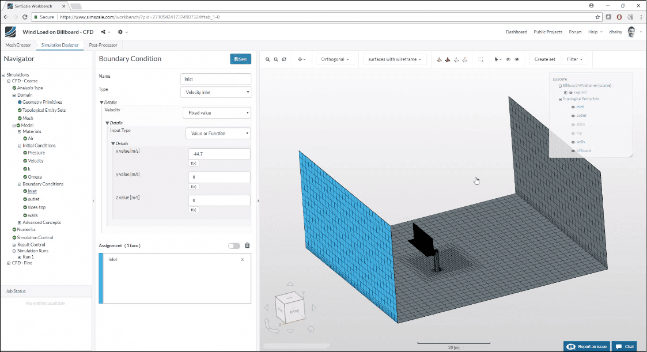Viewport: 647px width, 352px height.
Task: Open the Mesh Creator tab
Action: [18, 44]
